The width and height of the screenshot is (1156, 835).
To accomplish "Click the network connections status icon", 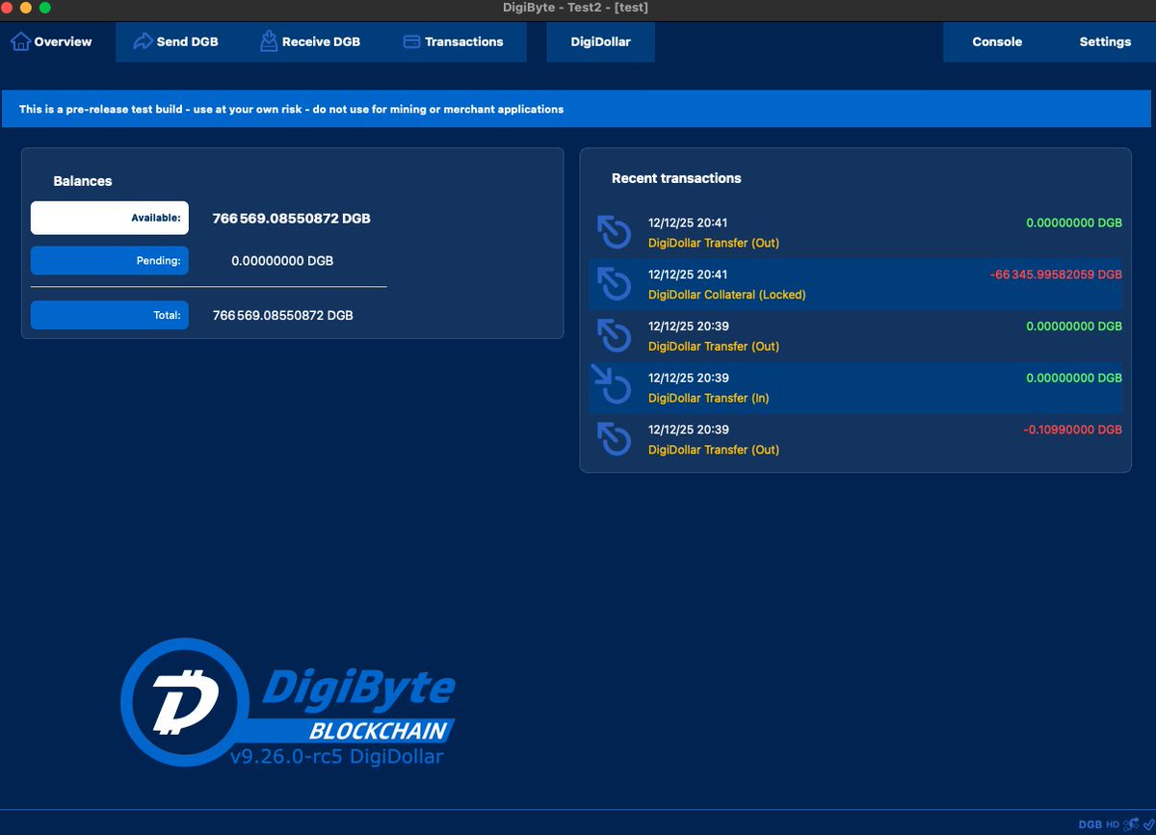I will pyautogui.click(x=1131, y=824).
